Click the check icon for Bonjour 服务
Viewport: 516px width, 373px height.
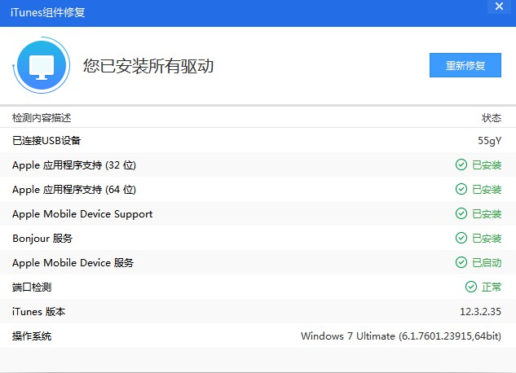[x=461, y=238]
